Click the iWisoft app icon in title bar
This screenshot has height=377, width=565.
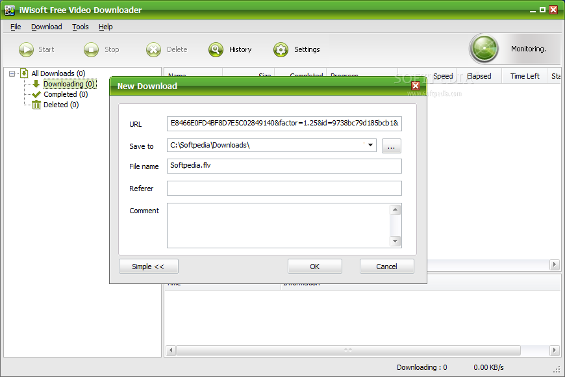10,10
